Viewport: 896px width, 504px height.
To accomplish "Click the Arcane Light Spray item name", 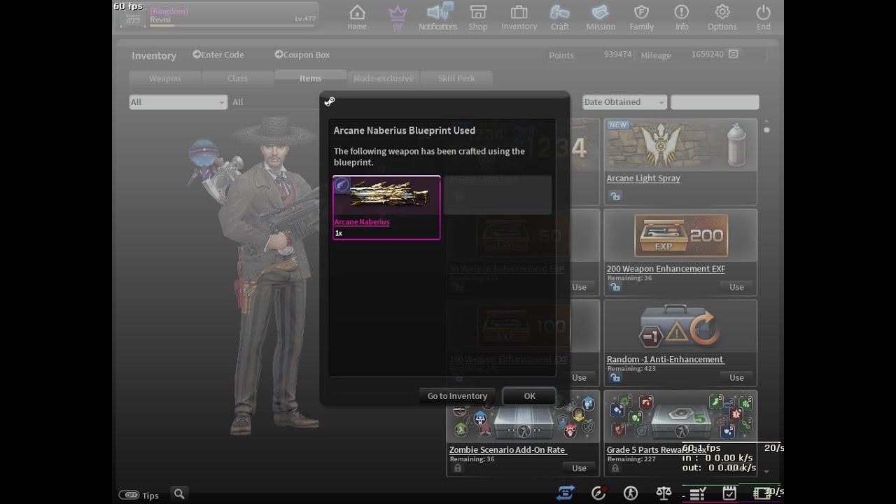I will 643,178.
